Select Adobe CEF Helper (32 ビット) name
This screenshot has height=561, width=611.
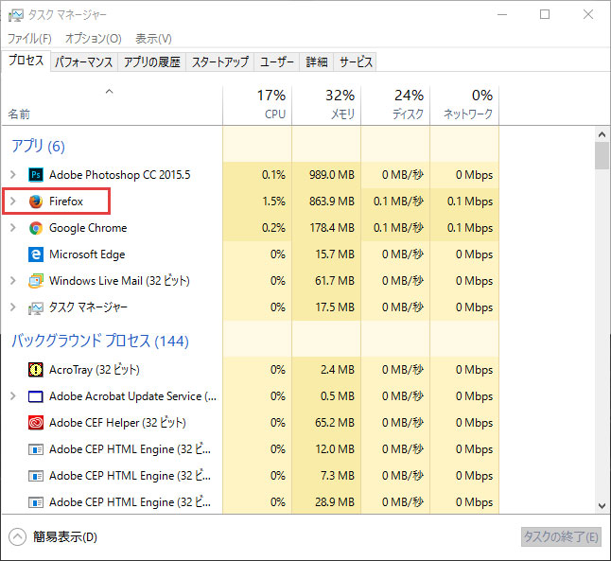click(x=117, y=423)
